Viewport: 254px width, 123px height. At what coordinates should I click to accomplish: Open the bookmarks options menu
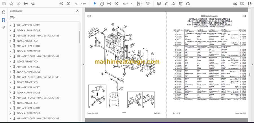pyautogui.click(x=13, y=18)
